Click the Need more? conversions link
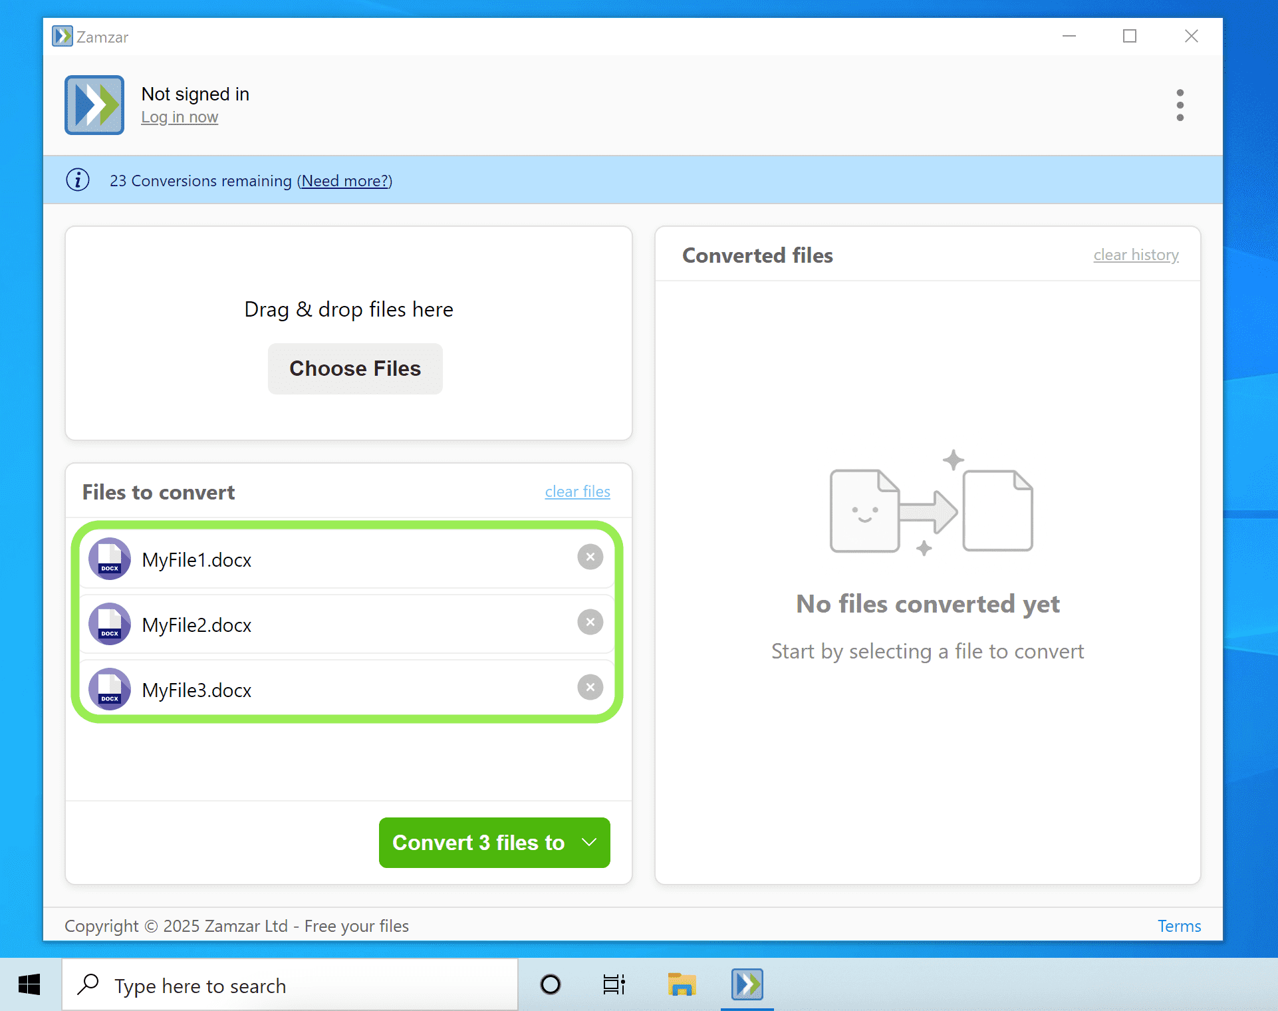Viewport: 1278px width, 1011px height. (x=344, y=180)
